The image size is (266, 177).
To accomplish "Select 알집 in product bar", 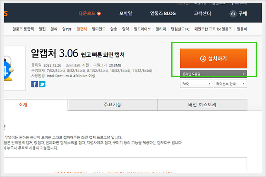I will click(42, 29).
